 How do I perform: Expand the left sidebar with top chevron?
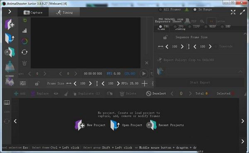(x=10, y=12)
